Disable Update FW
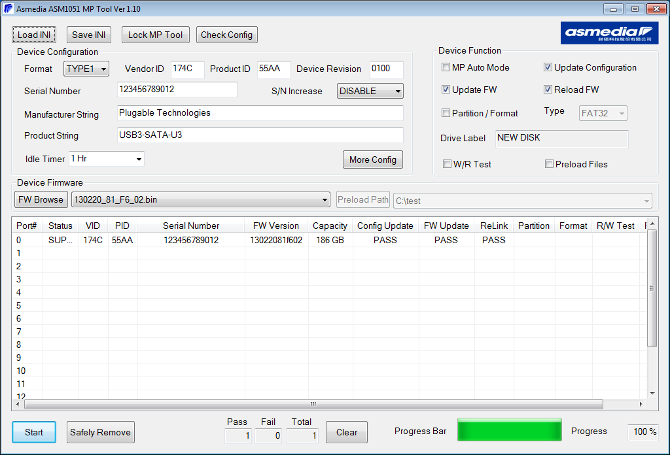This screenshot has height=455, width=670. click(446, 90)
